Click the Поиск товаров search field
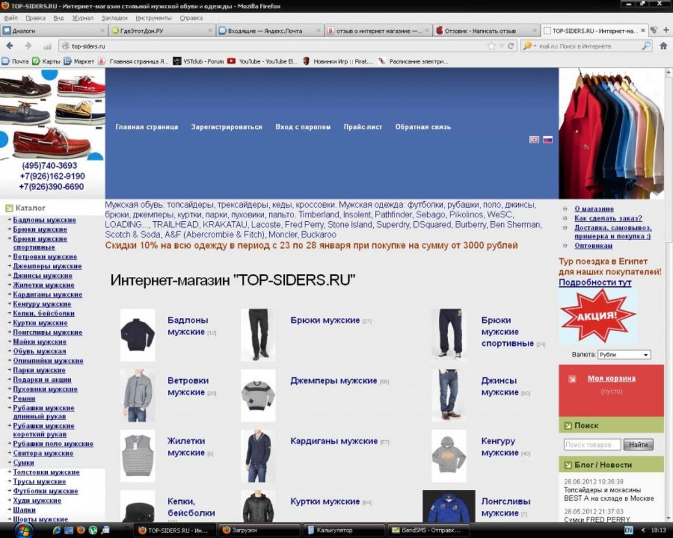 click(x=592, y=445)
